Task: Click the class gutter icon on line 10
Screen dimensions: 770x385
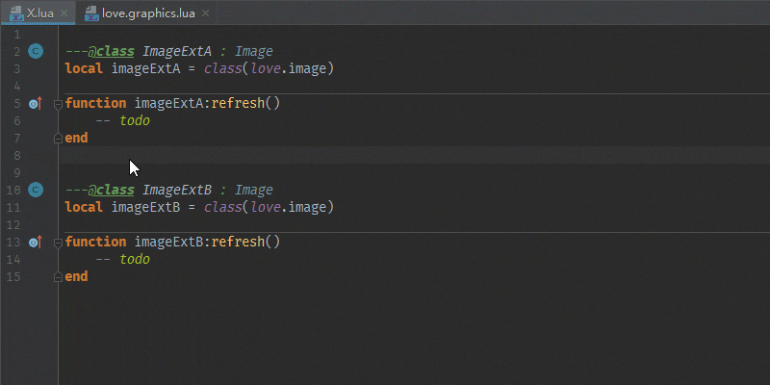Action: [x=36, y=190]
